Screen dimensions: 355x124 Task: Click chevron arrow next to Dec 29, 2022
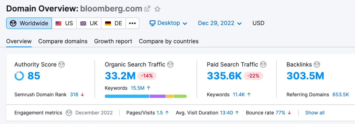pos(239,24)
